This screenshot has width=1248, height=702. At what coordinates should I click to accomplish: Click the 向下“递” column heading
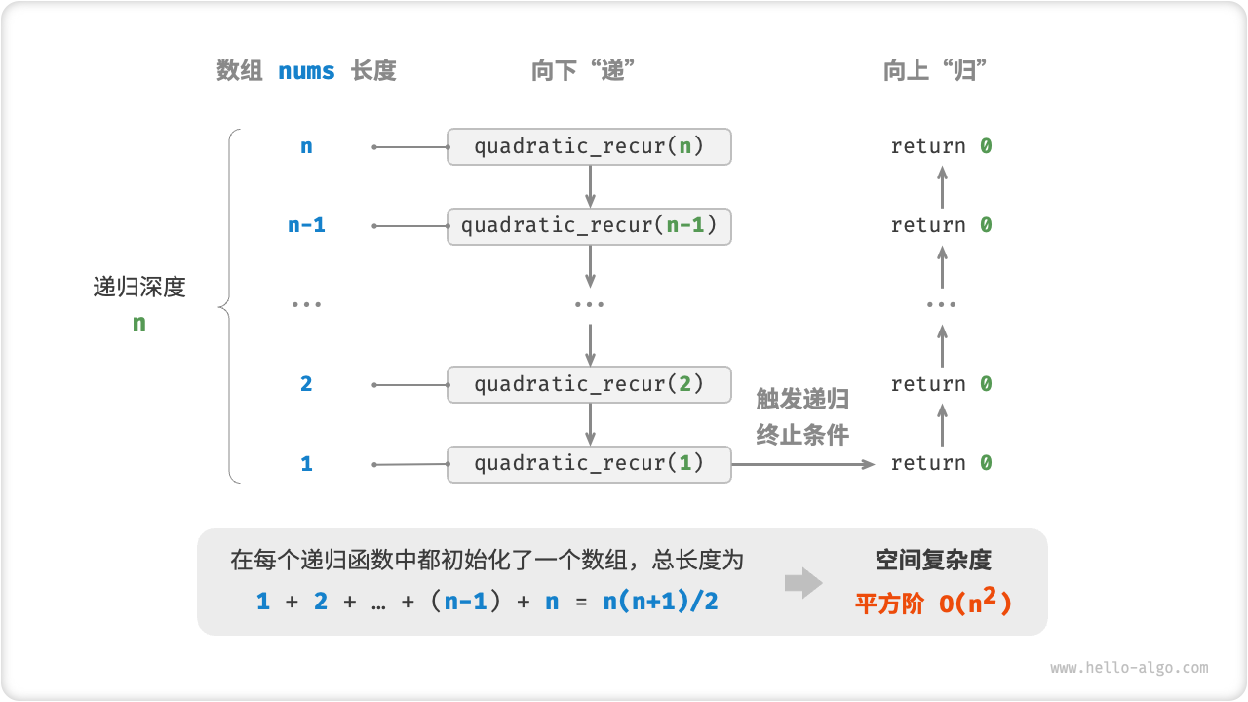coord(577,71)
